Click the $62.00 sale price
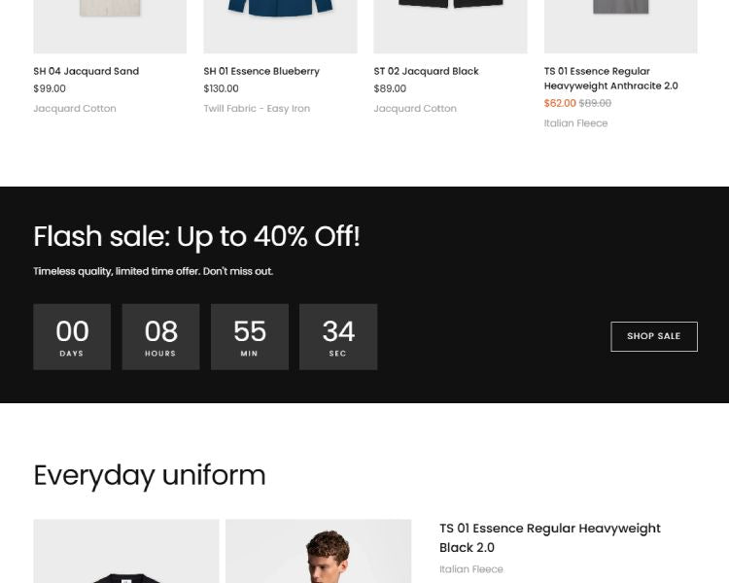Image resolution: width=729 pixels, height=583 pixels. coord(560,104)
